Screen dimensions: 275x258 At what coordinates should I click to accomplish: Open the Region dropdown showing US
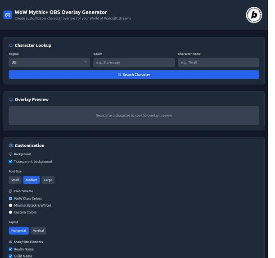click(49, 62)
